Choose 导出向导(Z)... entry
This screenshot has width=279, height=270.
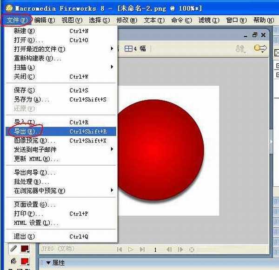click(61, 172)
